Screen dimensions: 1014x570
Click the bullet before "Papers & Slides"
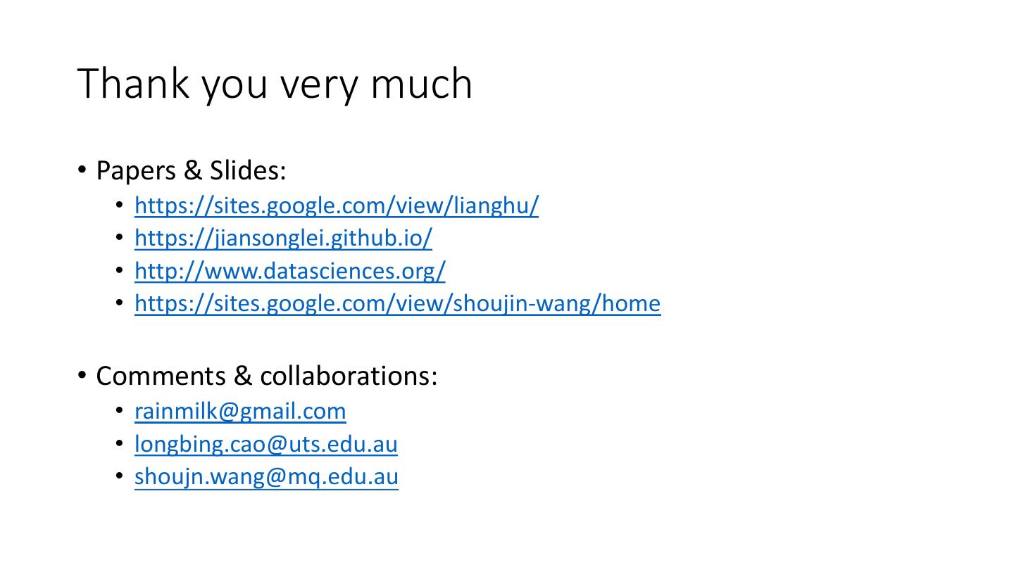[82, 170]
